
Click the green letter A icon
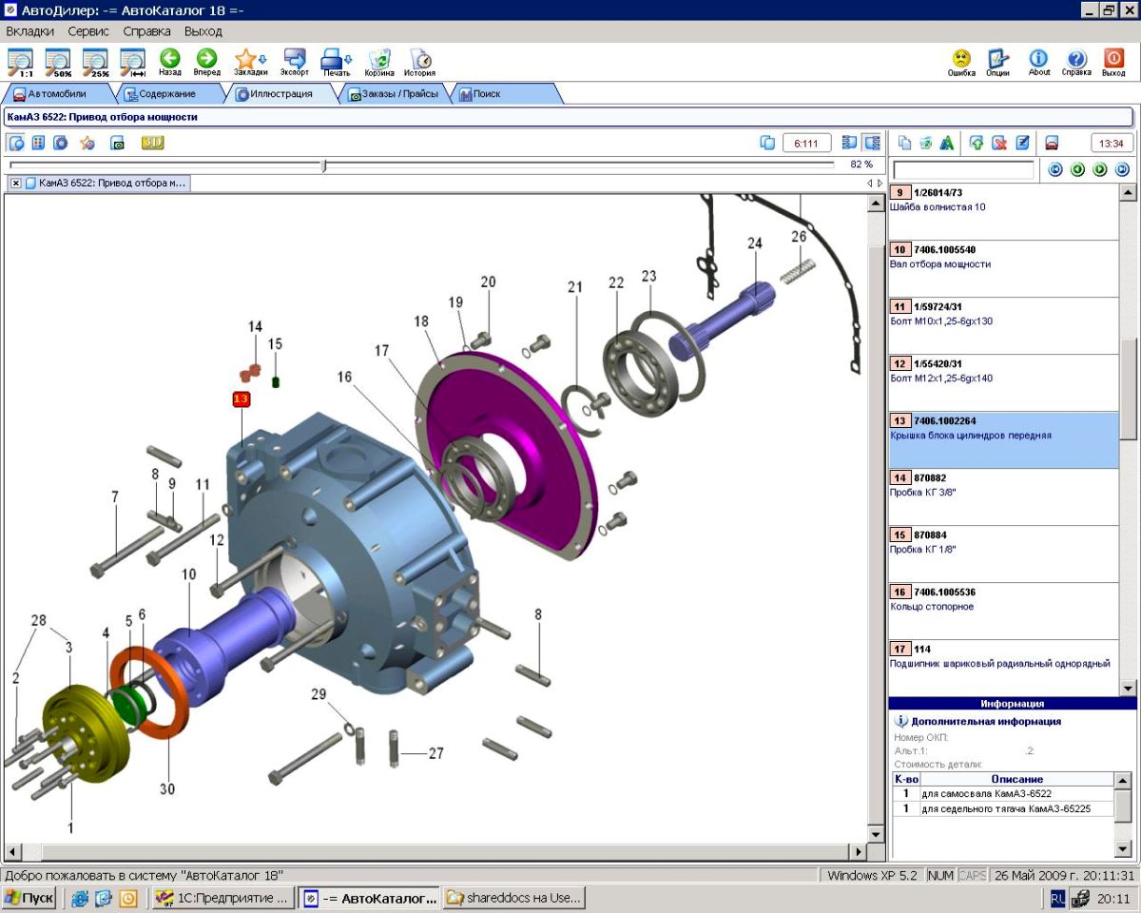(x=947, y=144)
